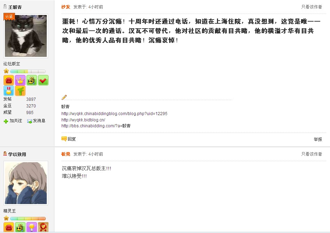The width and height of the screenshot is (330, 233).
Task: Open 王毅吉's cat avatar picture
Action: 26,36
